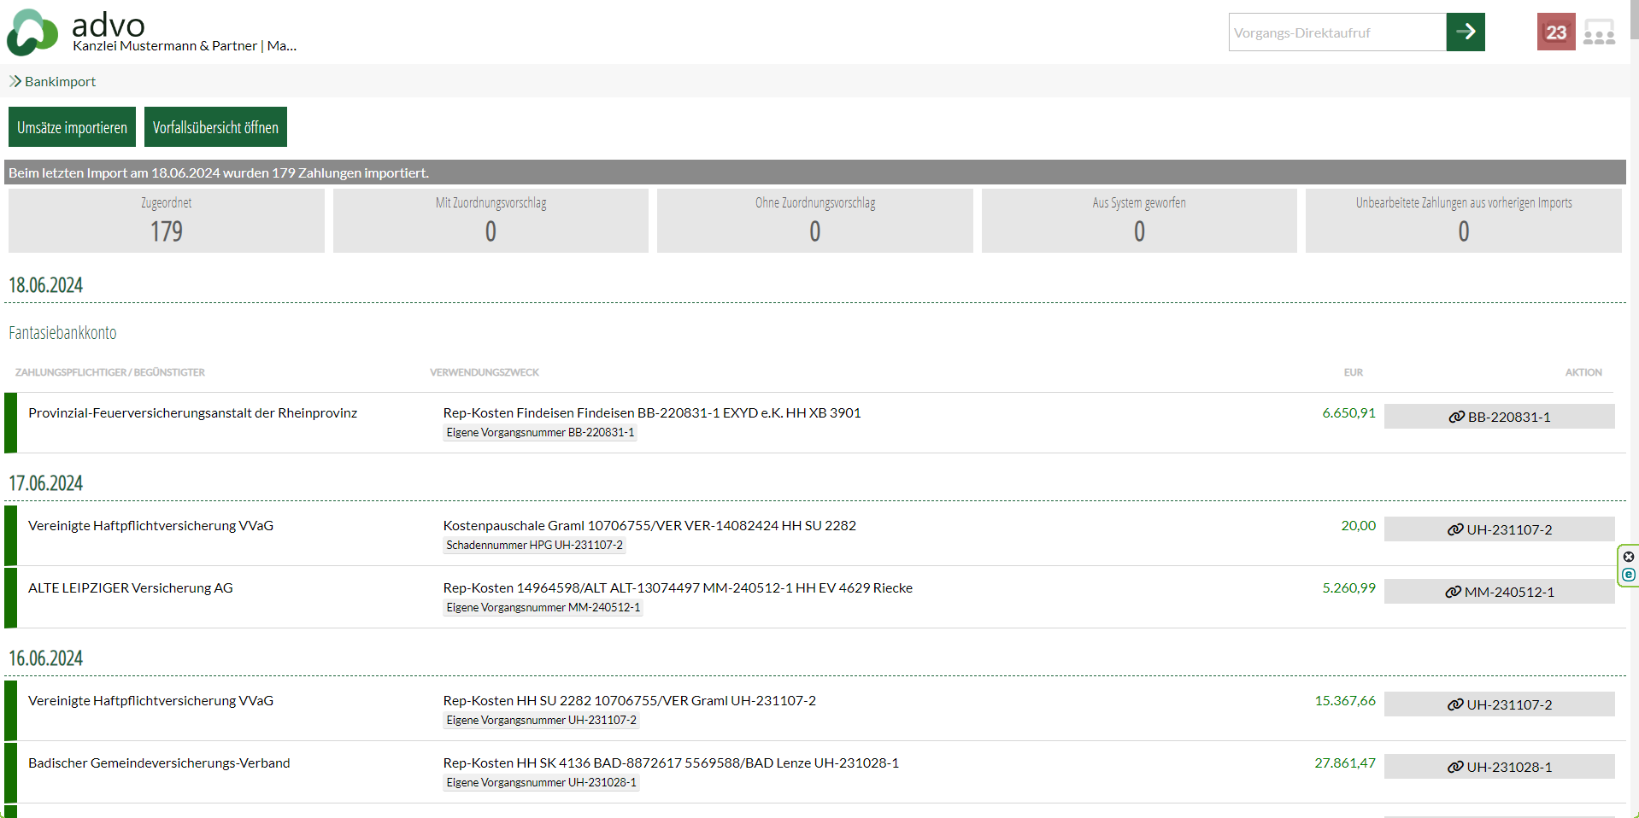Image resolution: width=1639 pixels, height=818 pixels.
Task: Click the teal 'e' side widget icon
Action: pyautogui.click(x=1628, y=575)
